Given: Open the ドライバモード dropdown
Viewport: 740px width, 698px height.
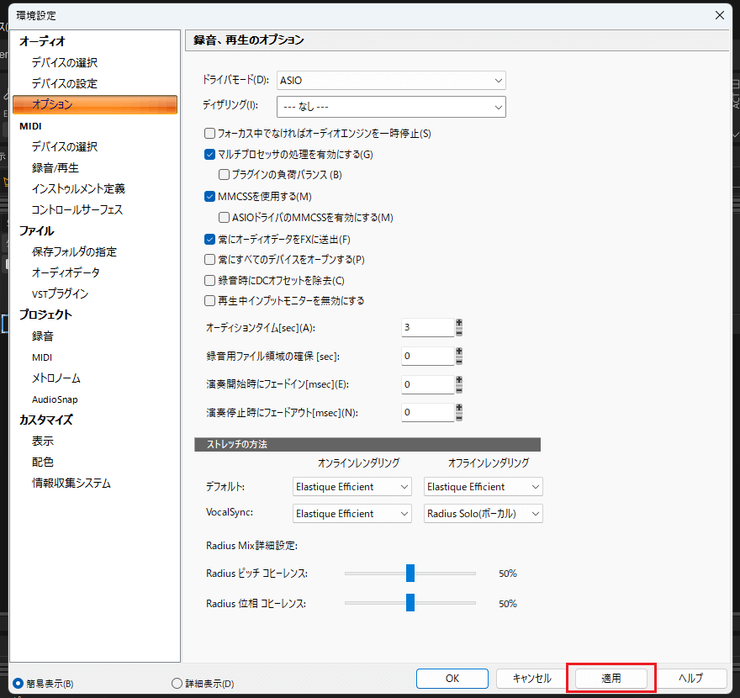Looking at the screenshot, I should 392,80.
